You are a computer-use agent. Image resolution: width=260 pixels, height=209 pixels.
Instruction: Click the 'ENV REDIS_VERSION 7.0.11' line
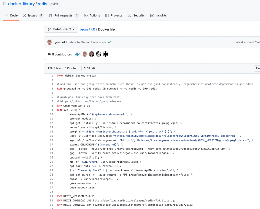tap(76, 196)
